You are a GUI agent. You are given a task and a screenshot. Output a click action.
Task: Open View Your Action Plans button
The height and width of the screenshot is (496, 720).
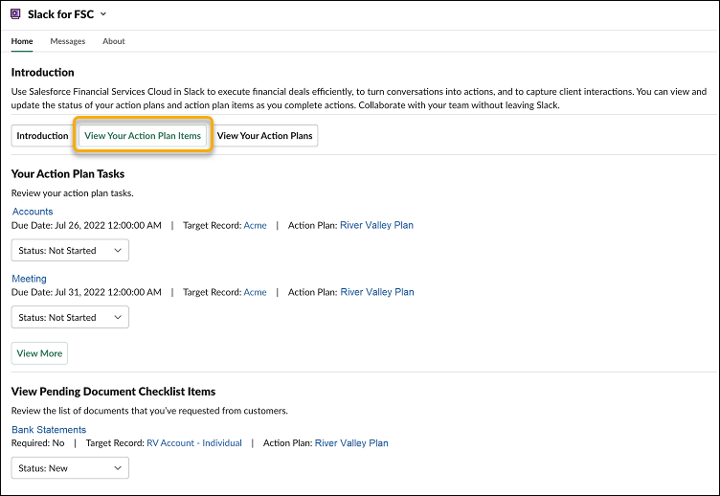264,135
